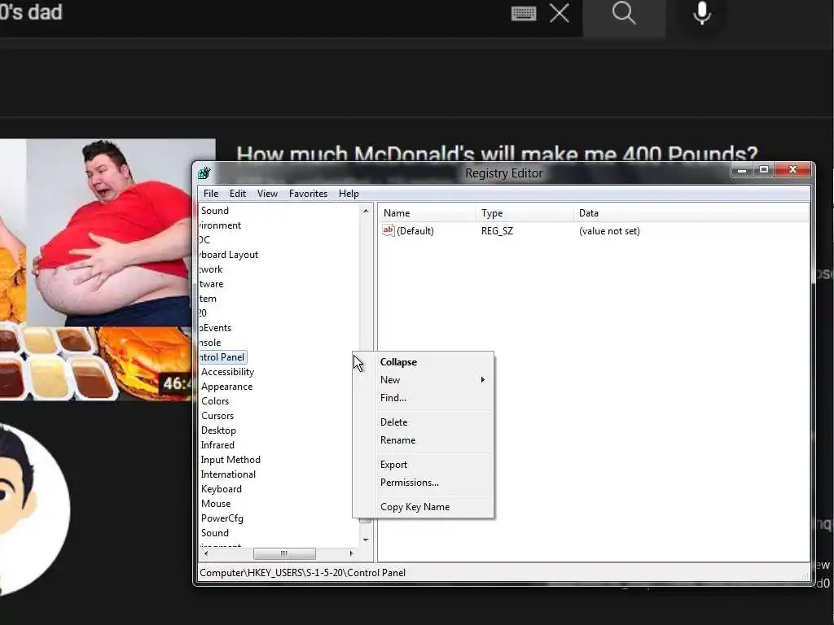This screenshot has height=625, width=834.
Task: Click the tree horizontal scrollbar thumb
Action: coord(284,553)
